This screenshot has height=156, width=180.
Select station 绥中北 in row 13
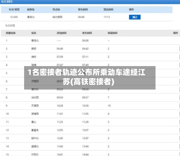35,138
